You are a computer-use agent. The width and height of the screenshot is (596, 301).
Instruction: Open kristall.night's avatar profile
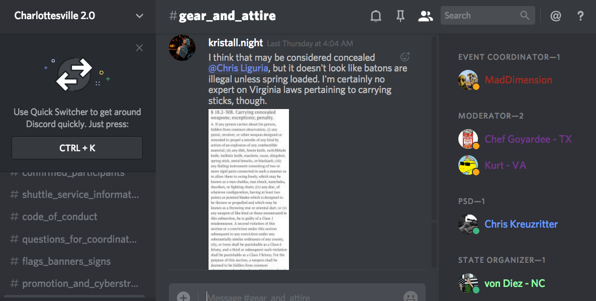click(x=182, y=48)
